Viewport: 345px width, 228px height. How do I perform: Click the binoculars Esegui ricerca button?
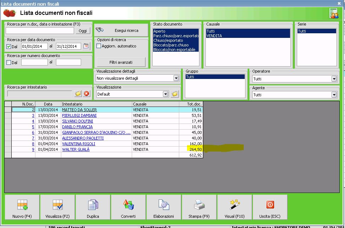tap(121, 30)
